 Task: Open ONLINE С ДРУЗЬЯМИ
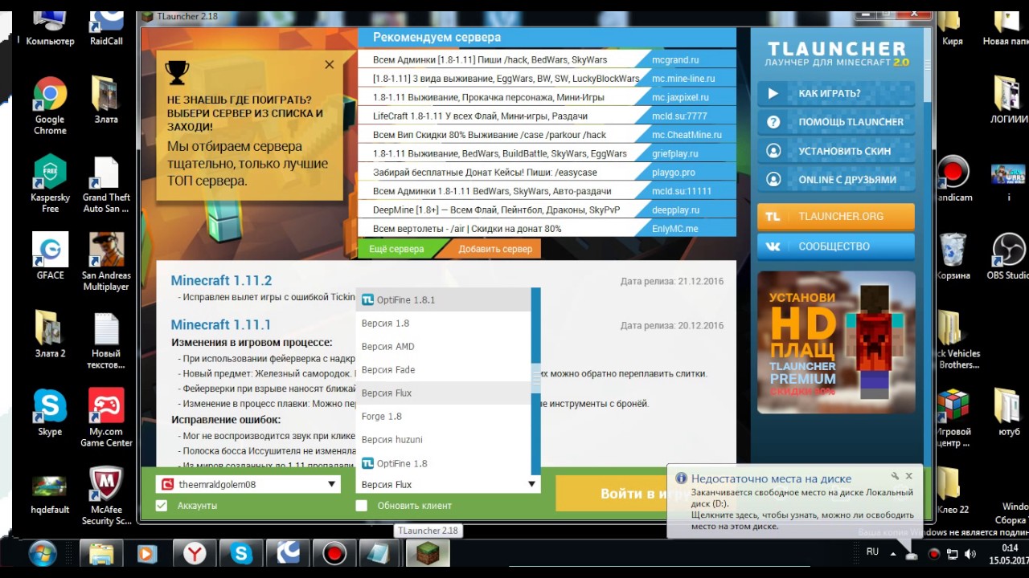836,180
